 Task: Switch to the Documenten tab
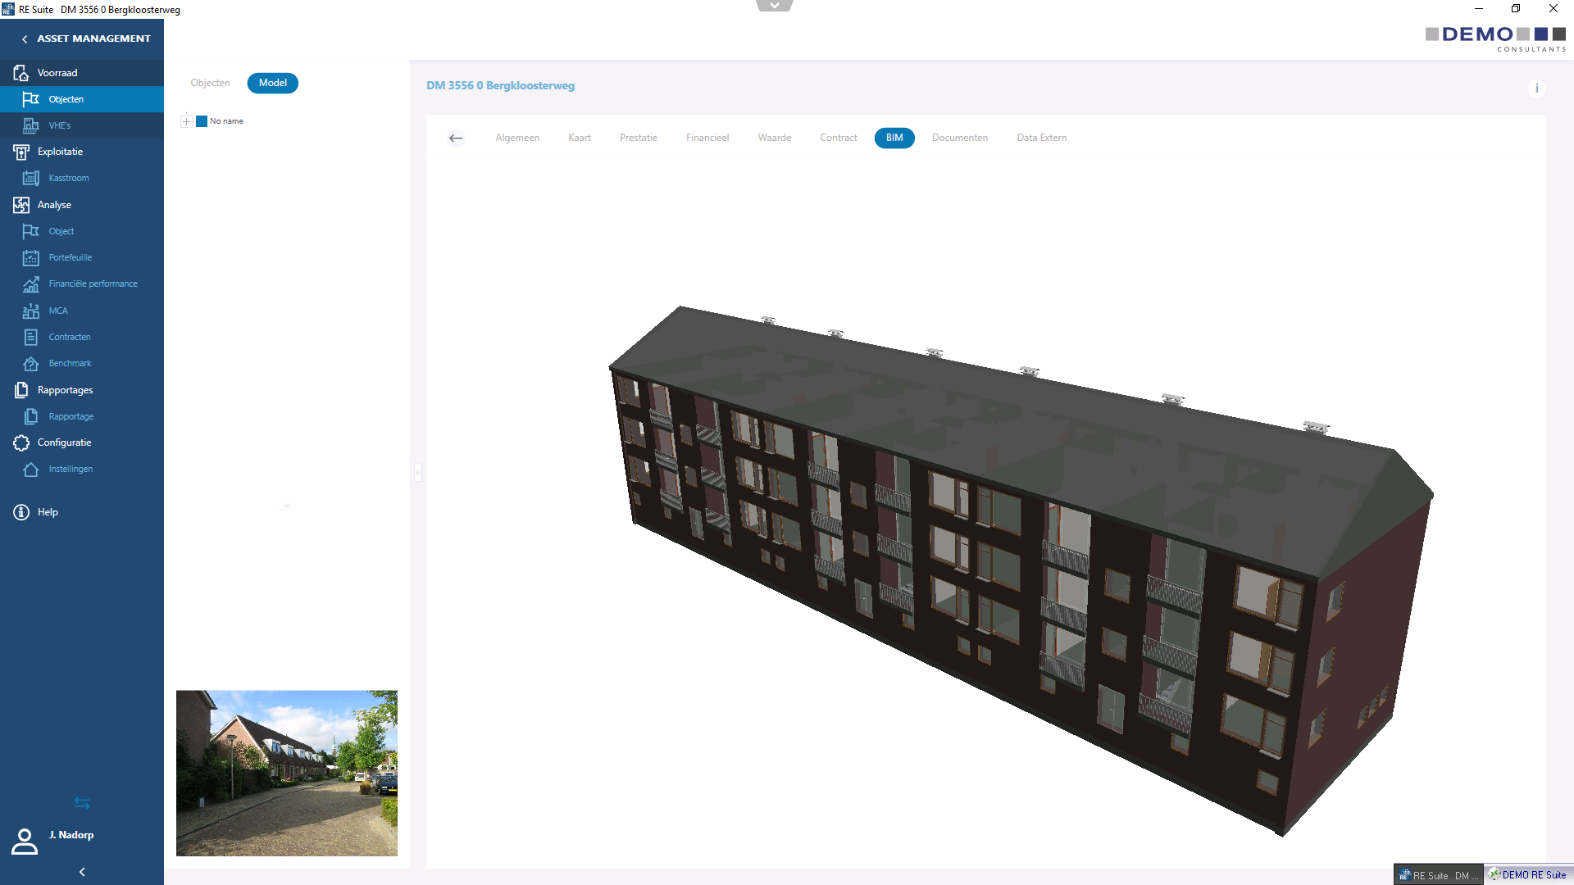click(x=959, y=138)
